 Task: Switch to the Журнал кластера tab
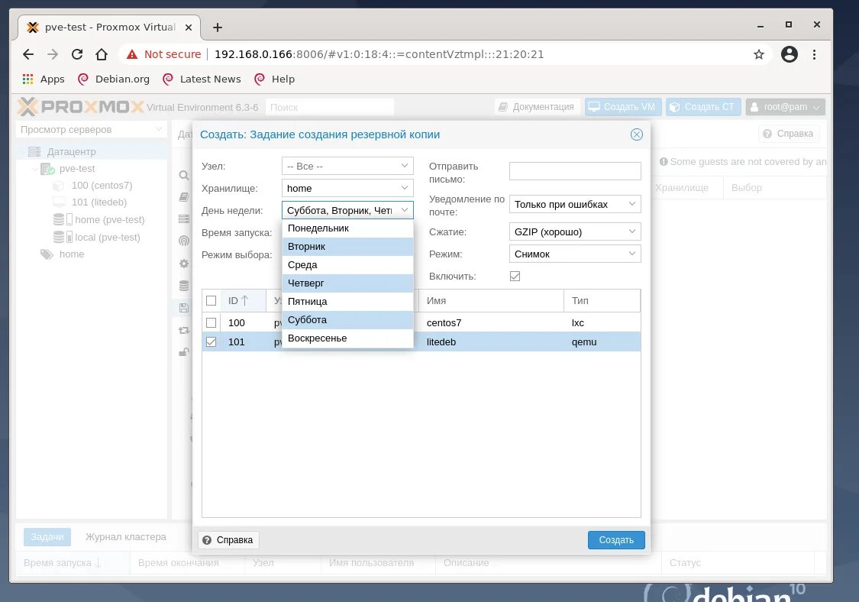[128, 536]
